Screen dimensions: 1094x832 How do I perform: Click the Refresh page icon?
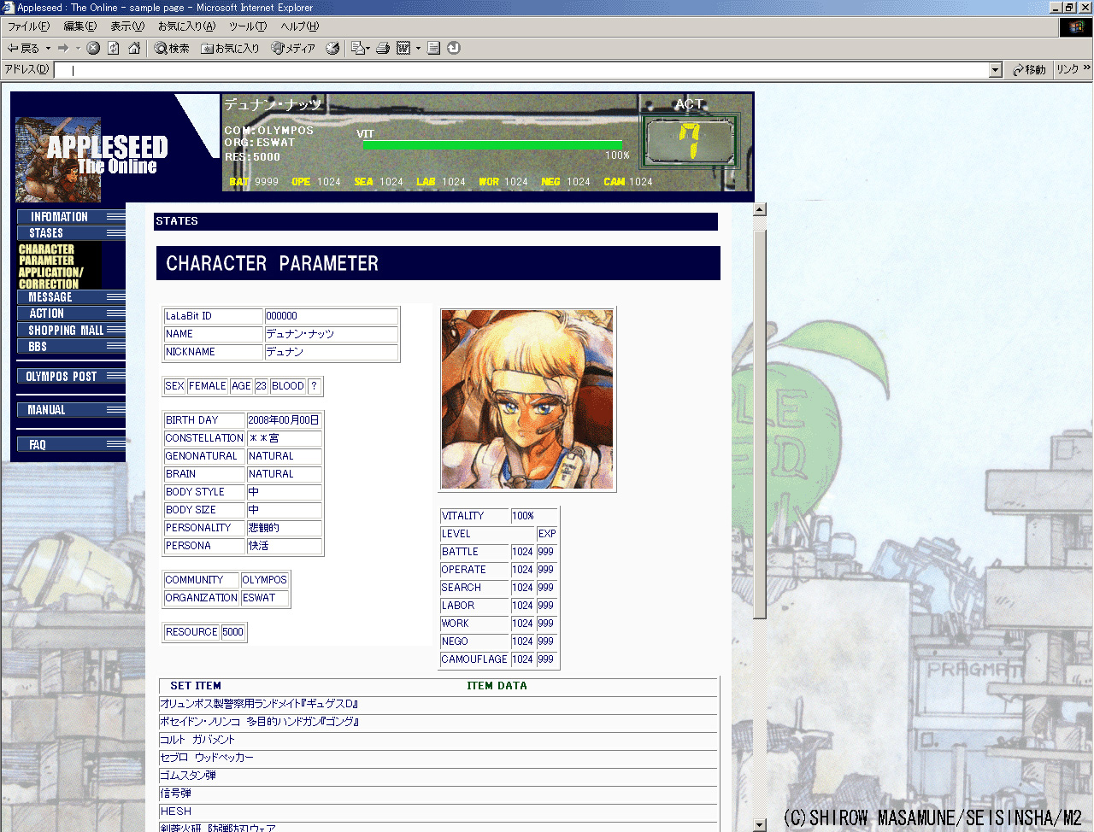(114, 49)
